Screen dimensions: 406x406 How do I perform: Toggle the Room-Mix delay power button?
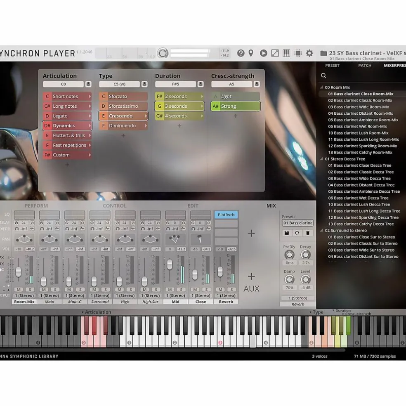pyautogui.click(x=17, y=223)
